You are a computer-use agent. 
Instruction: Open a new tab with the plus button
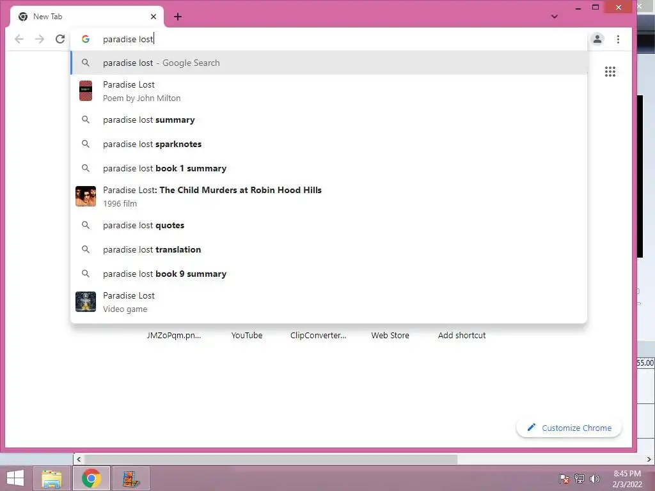[178, 17]
